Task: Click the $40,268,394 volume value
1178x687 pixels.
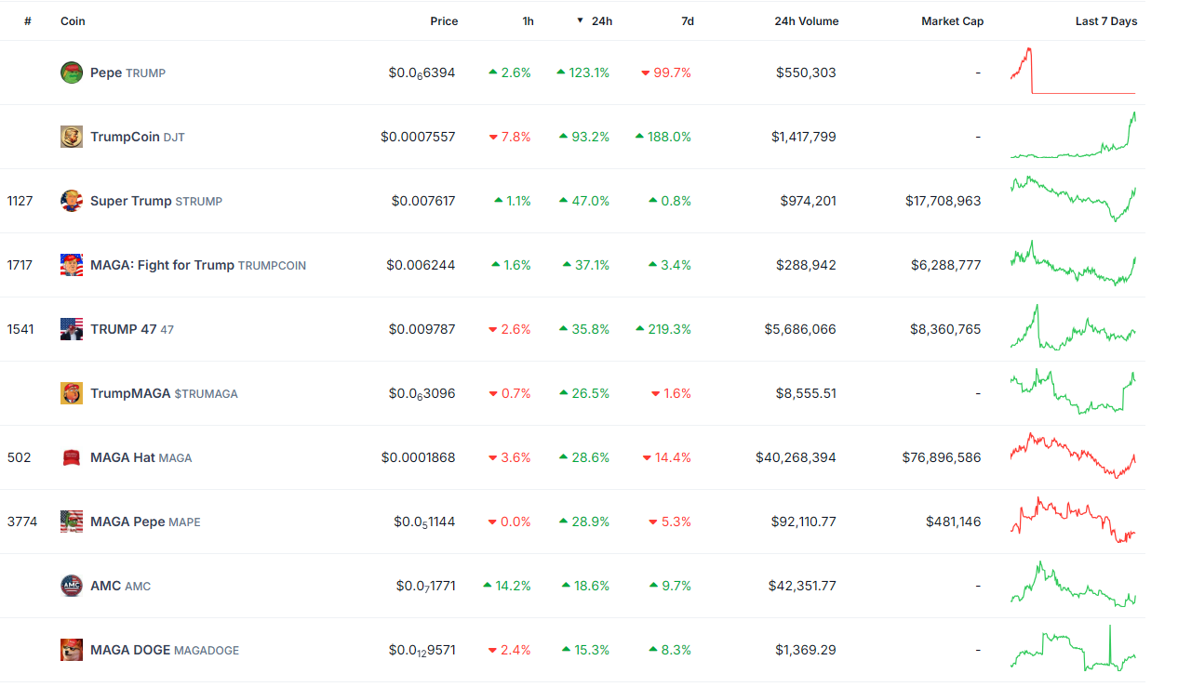Action: (x=796, y=457)
